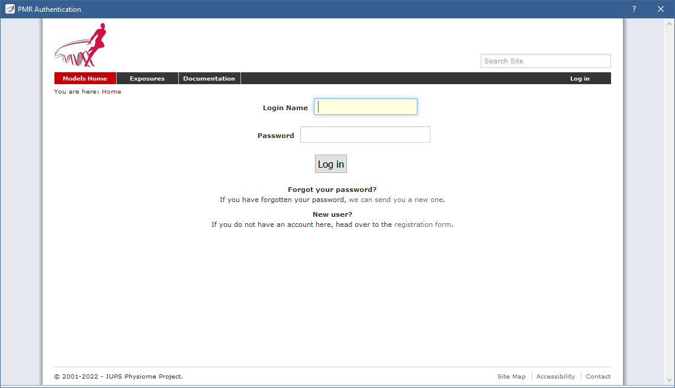Open the registration form link
Viewport: 675px width, 388px height.
(423, 225)
